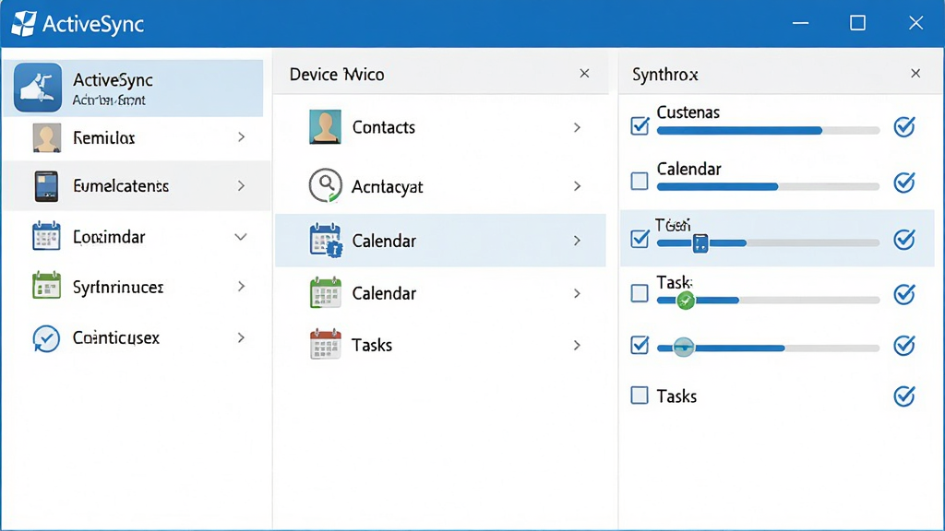Viewport: 945px width, 531px height.
Task: Toggle the Custenas checkbox
Action: pos(640,125)
